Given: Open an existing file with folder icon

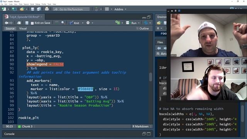Looking at the screenshot, I should [x=22, y=9].
